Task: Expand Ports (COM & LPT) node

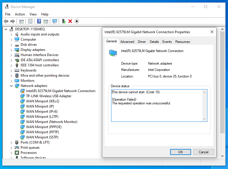Action: click(11, 142)
